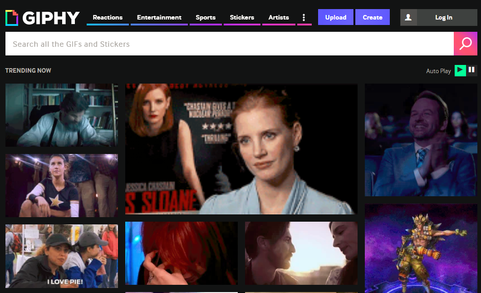
Task: Open the girl in star shirt GIF
Action: 61,185
